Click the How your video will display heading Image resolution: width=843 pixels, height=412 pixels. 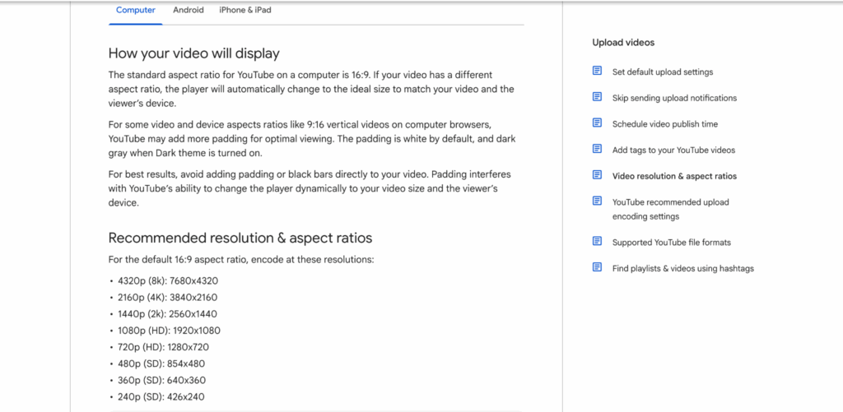[x=194, y=53]
